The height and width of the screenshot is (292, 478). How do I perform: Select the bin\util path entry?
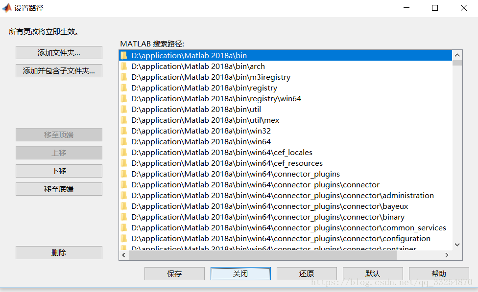coord(286,109)
